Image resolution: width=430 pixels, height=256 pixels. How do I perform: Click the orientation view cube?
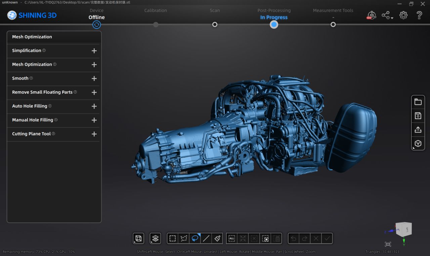click(403, 229)
